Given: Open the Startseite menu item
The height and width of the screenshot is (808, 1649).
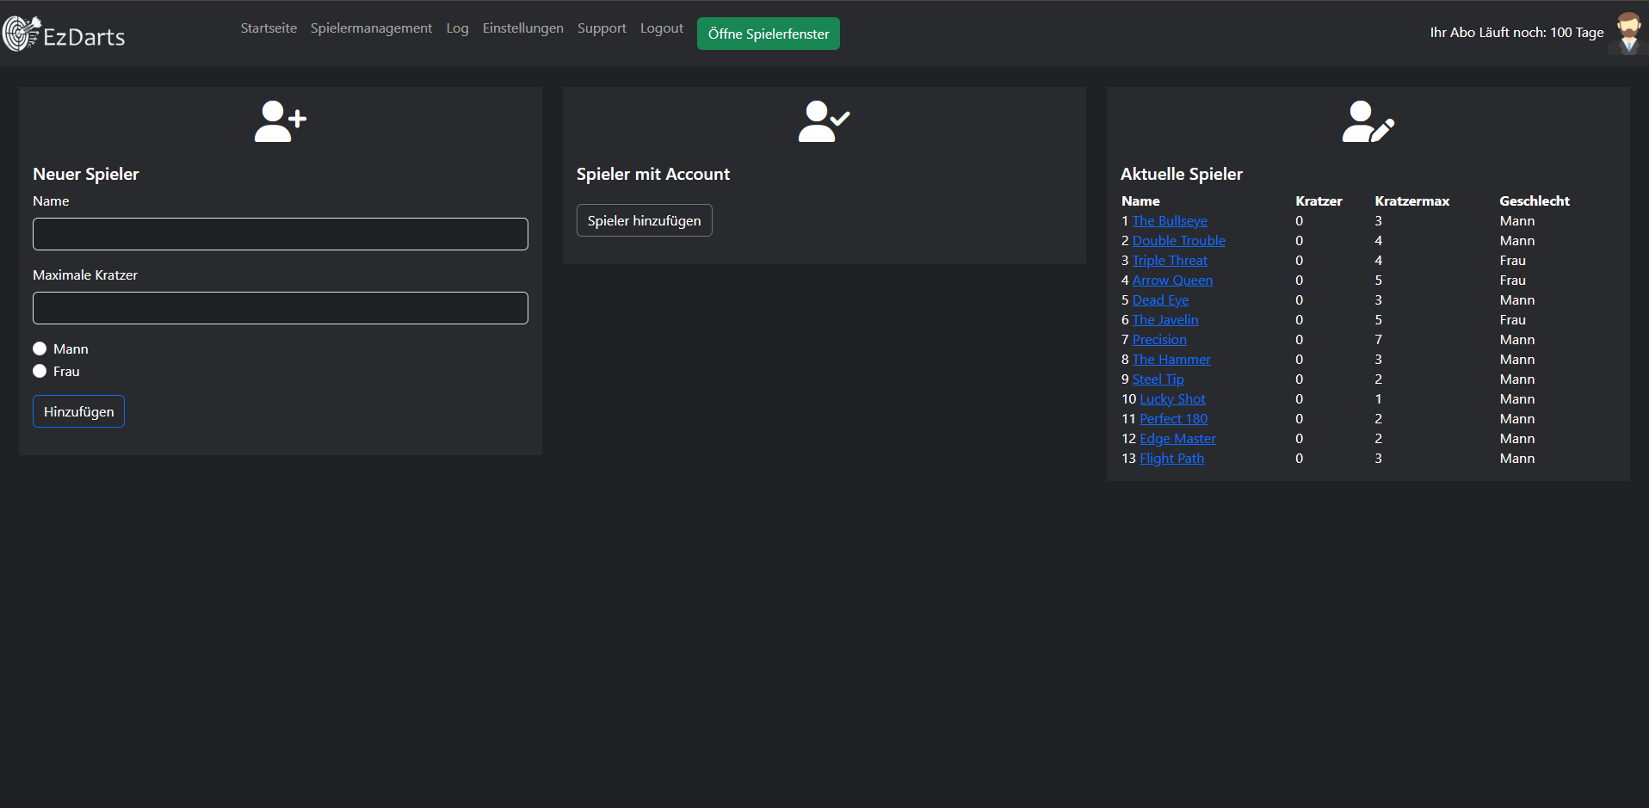Looking at the screenshot, I should (x=269, y=28).
